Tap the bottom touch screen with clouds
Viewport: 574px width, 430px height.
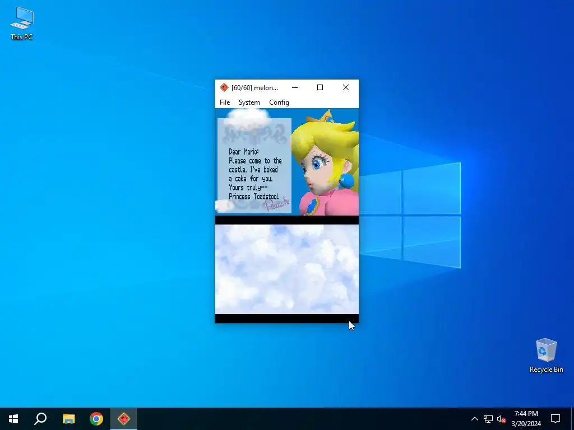coord(287,269)
